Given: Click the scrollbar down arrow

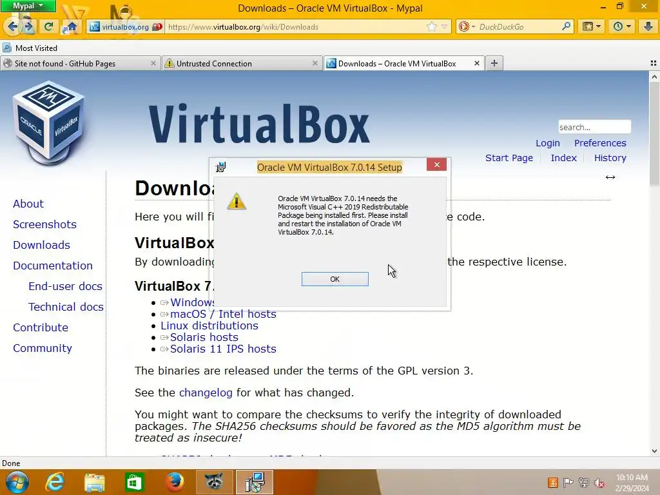Looking at the screenshot, I should [654, 451].
